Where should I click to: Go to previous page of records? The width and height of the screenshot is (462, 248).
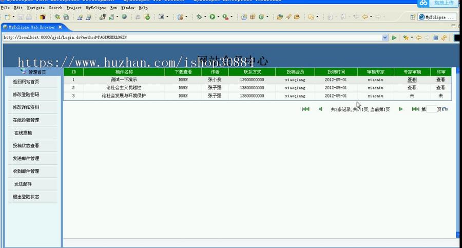[320, 109]
